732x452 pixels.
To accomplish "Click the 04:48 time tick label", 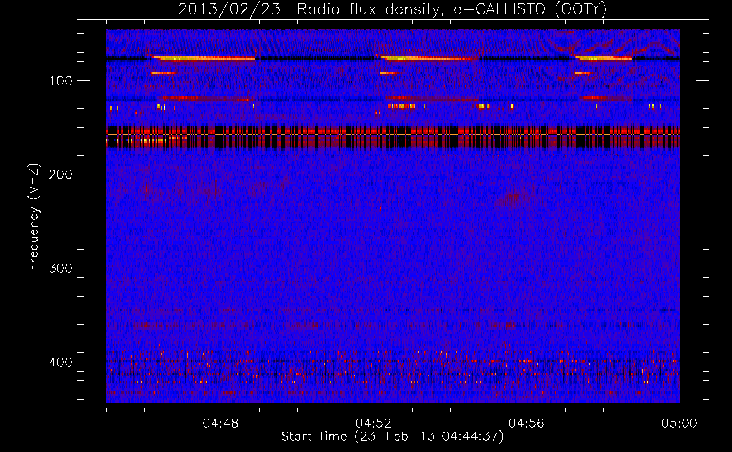I will (x=221, y=424).
